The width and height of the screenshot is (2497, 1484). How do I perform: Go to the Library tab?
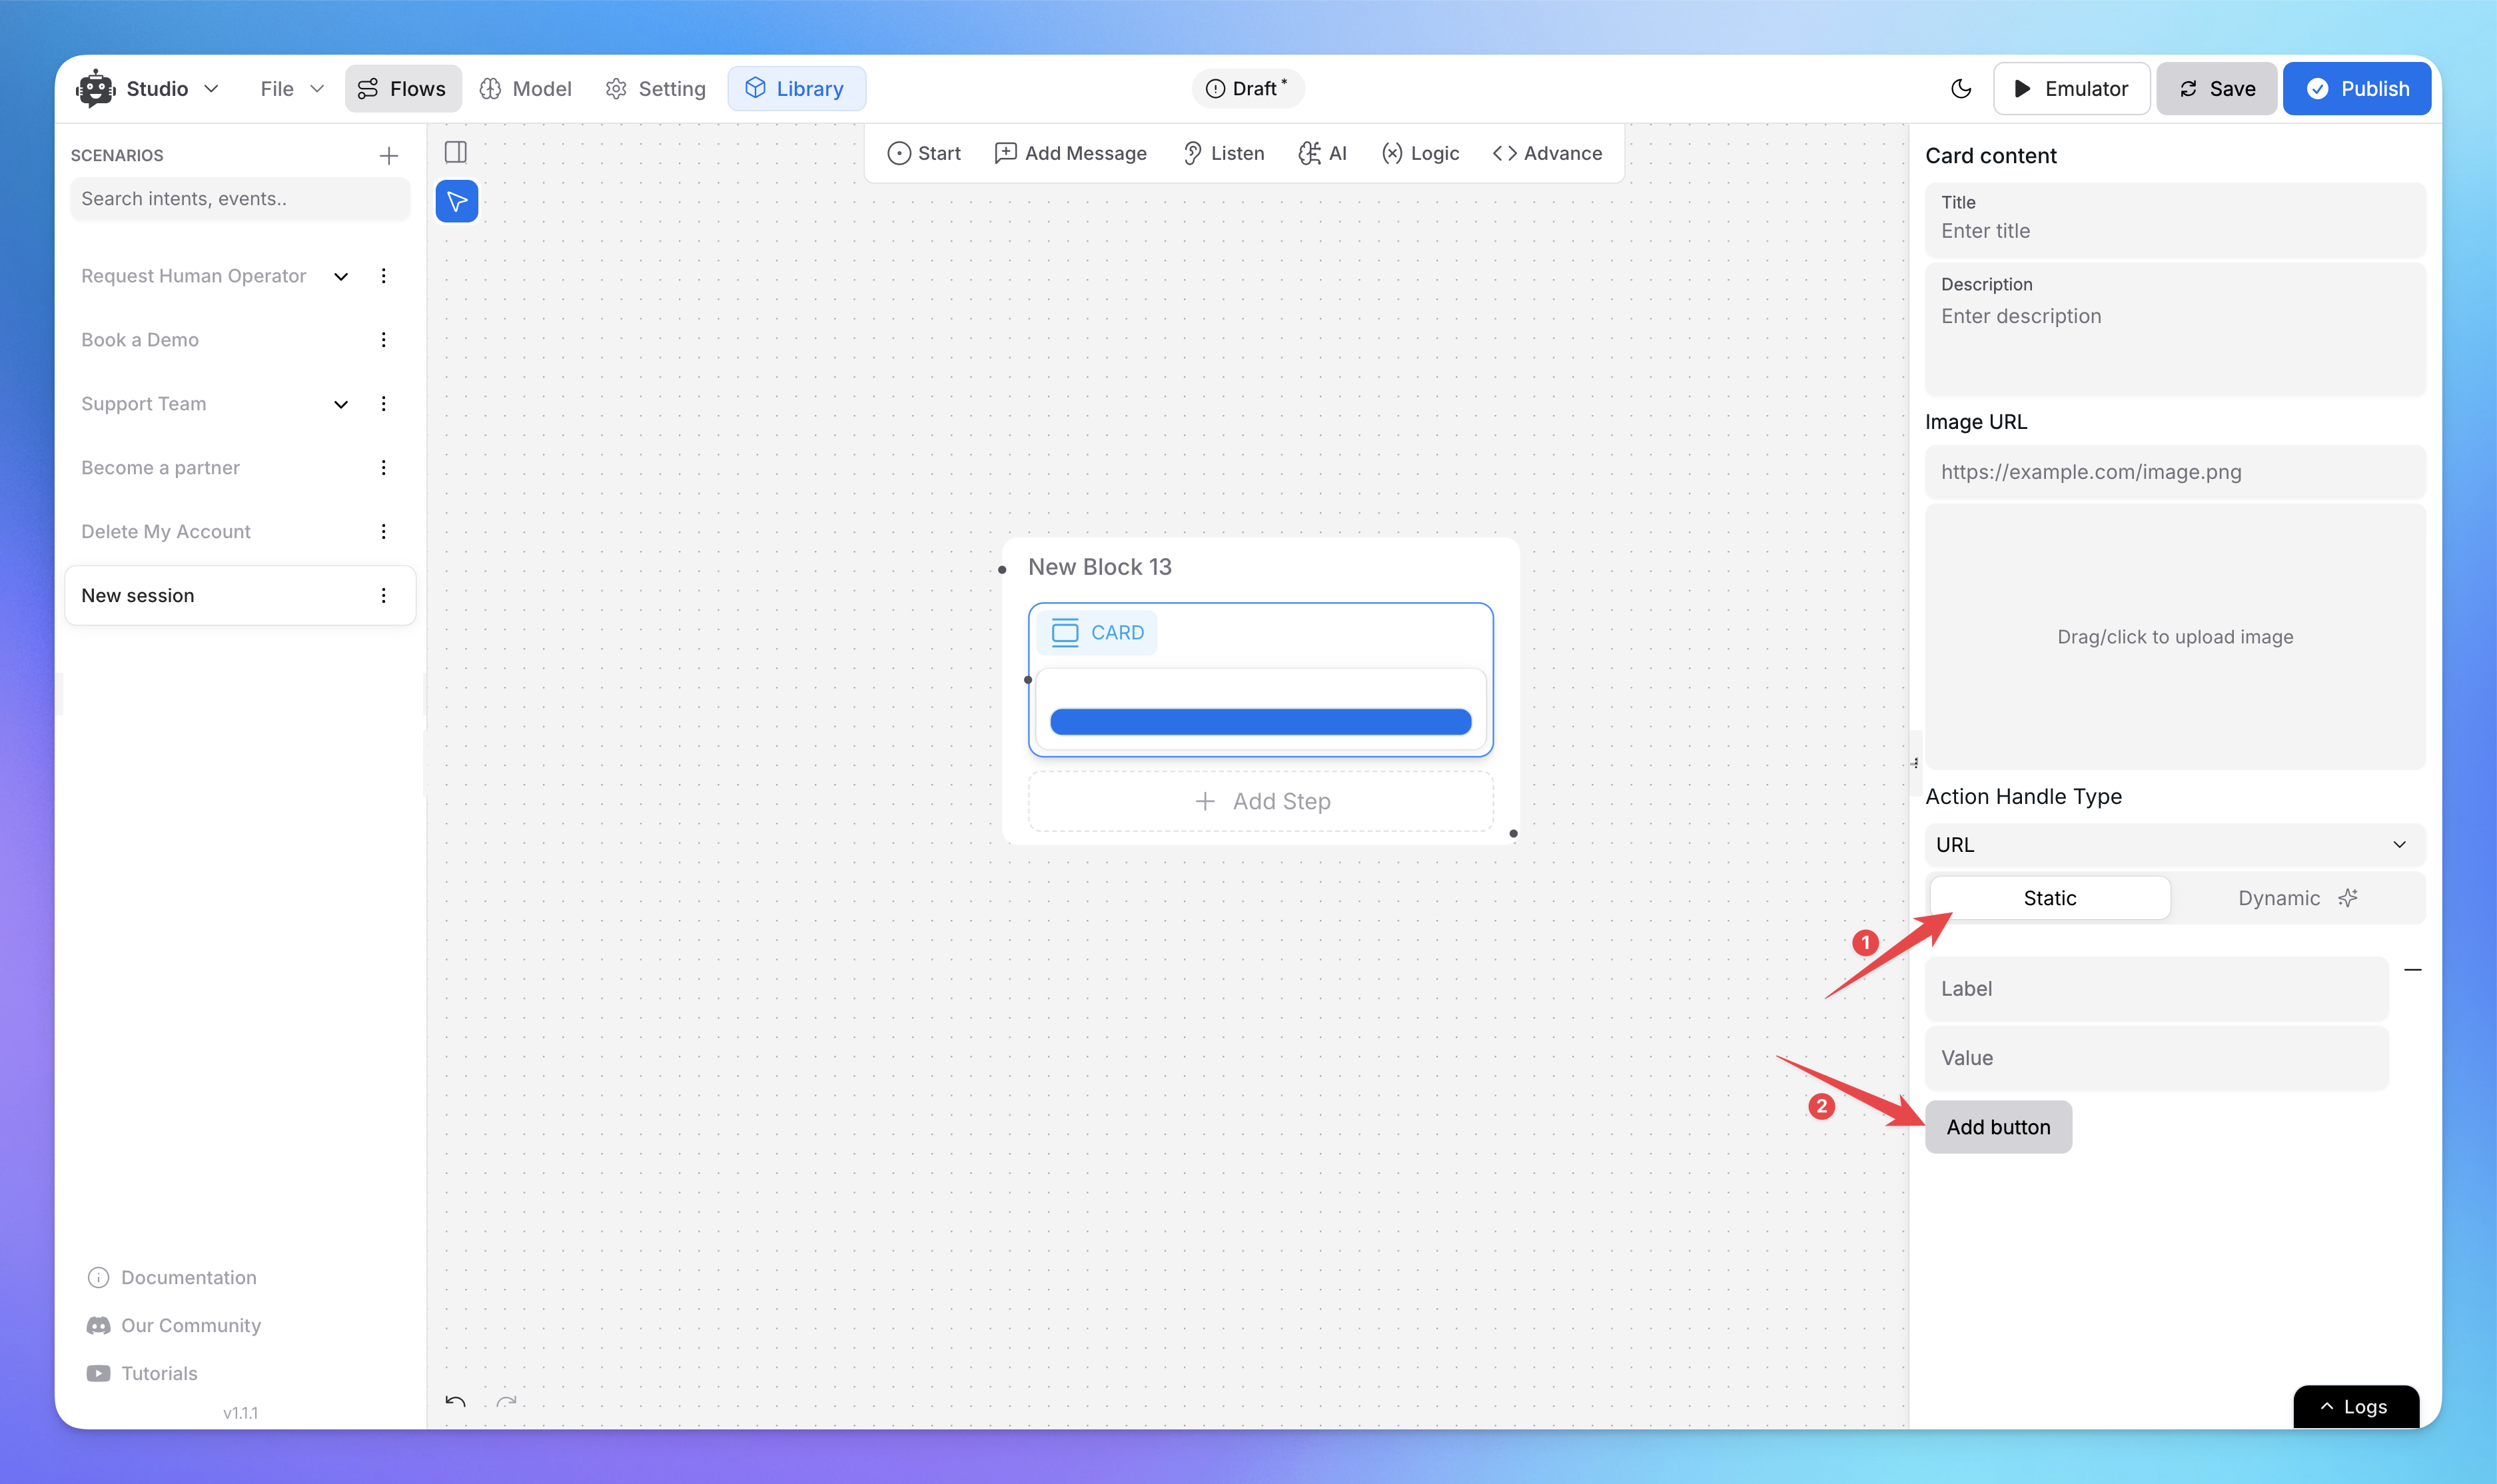[x=796, y=88]
